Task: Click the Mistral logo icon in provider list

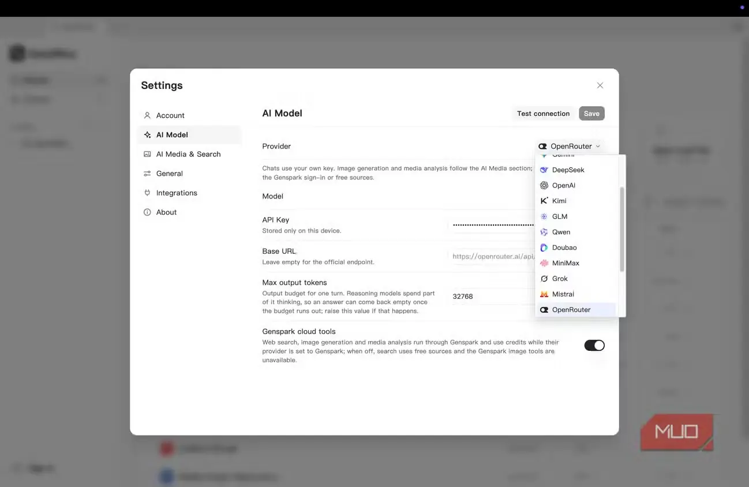Action: pos(544,294)
